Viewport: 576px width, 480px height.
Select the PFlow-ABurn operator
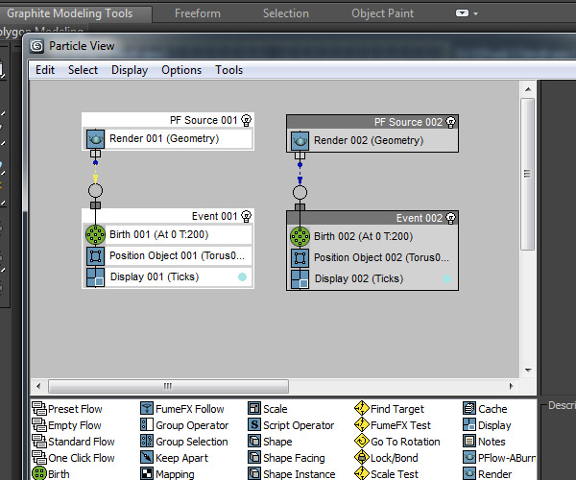click(499, 458)
